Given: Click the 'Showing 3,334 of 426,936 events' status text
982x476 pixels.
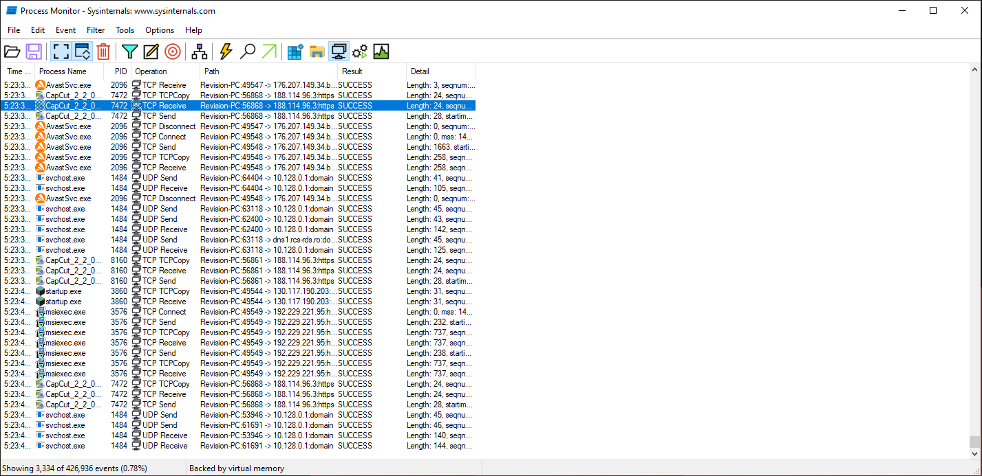Looking at the screenshot, I should point(75,468).
